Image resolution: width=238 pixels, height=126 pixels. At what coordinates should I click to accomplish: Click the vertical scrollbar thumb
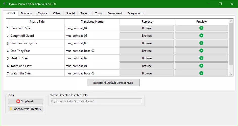coord(231,44)
